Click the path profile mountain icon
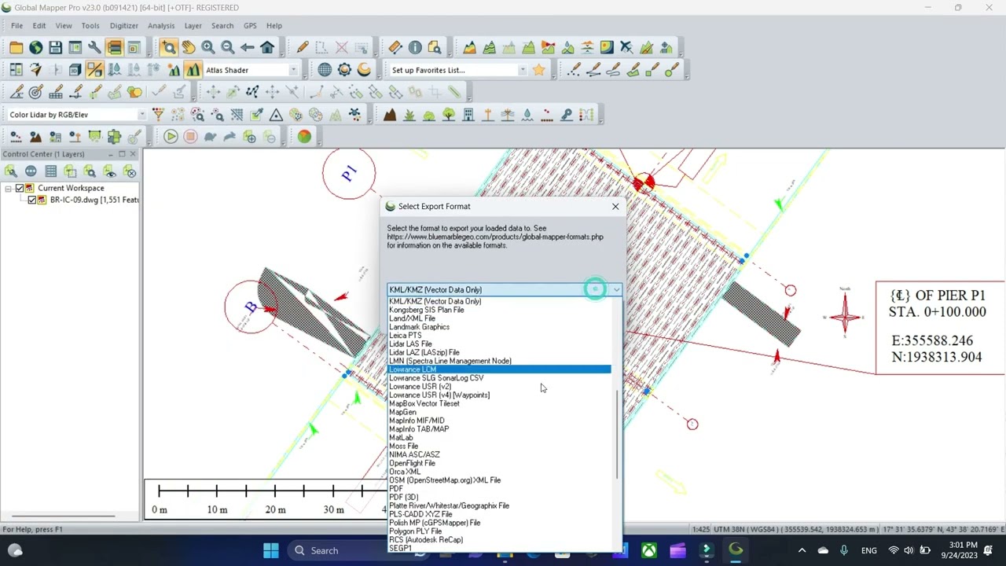The width and height of the screenshot is (1006, 566). [x=469, y=48]
